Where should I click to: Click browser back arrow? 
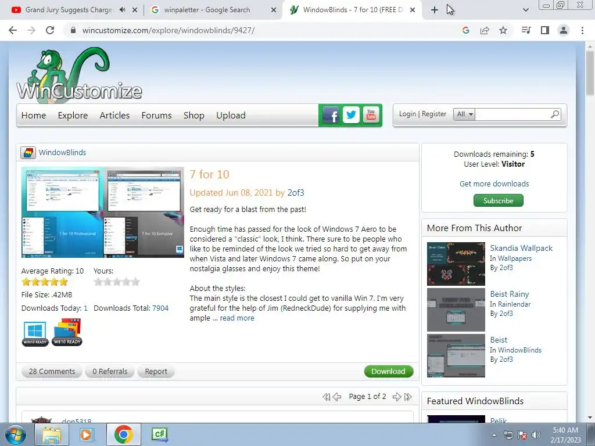pyautogui.click(x=13, y=30)
